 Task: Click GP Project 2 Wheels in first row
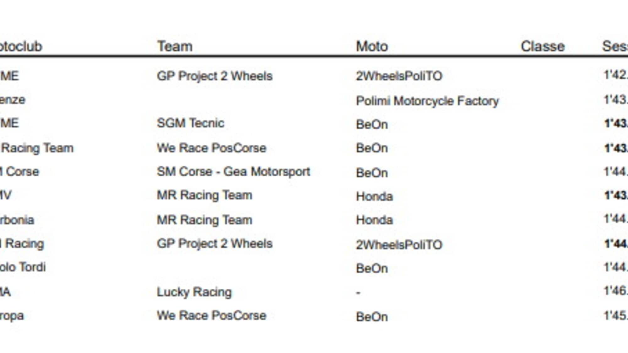tap(214, 76)
